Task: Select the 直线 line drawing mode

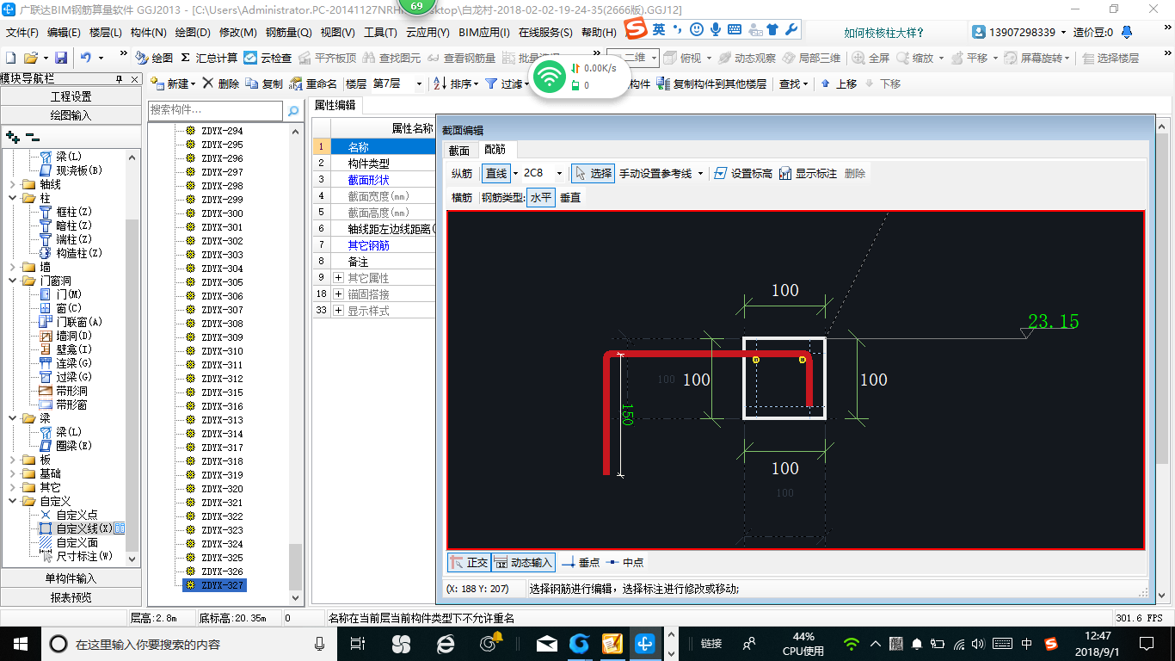Action: click(496, 173)
